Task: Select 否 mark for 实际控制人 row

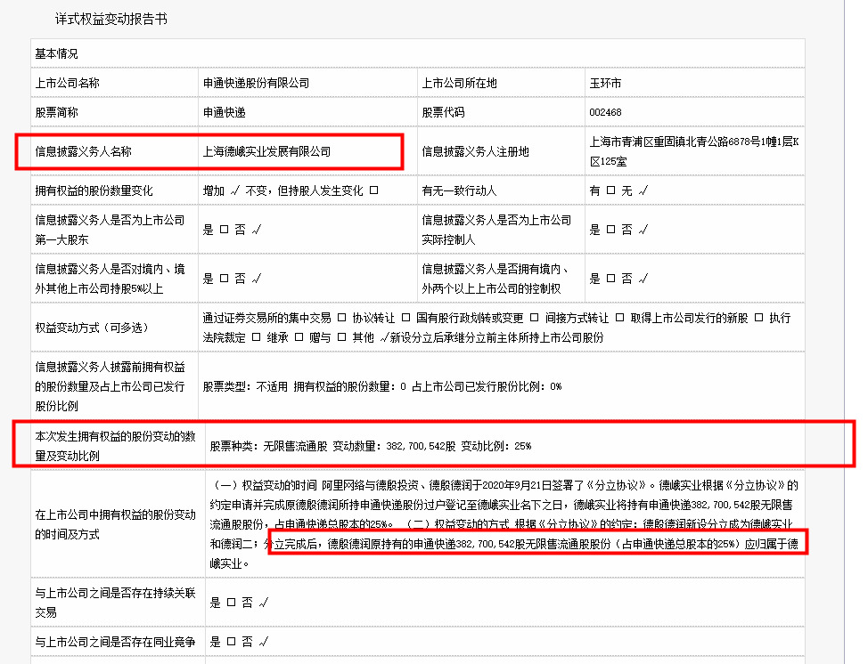Action: 643,230
